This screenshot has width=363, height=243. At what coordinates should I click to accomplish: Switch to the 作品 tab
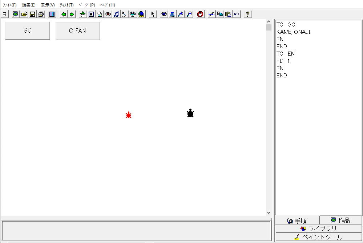(x=340, y=220)
